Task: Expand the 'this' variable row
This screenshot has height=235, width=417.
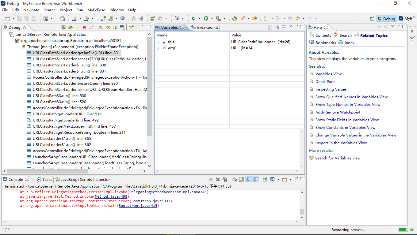Action: [158, 42]
